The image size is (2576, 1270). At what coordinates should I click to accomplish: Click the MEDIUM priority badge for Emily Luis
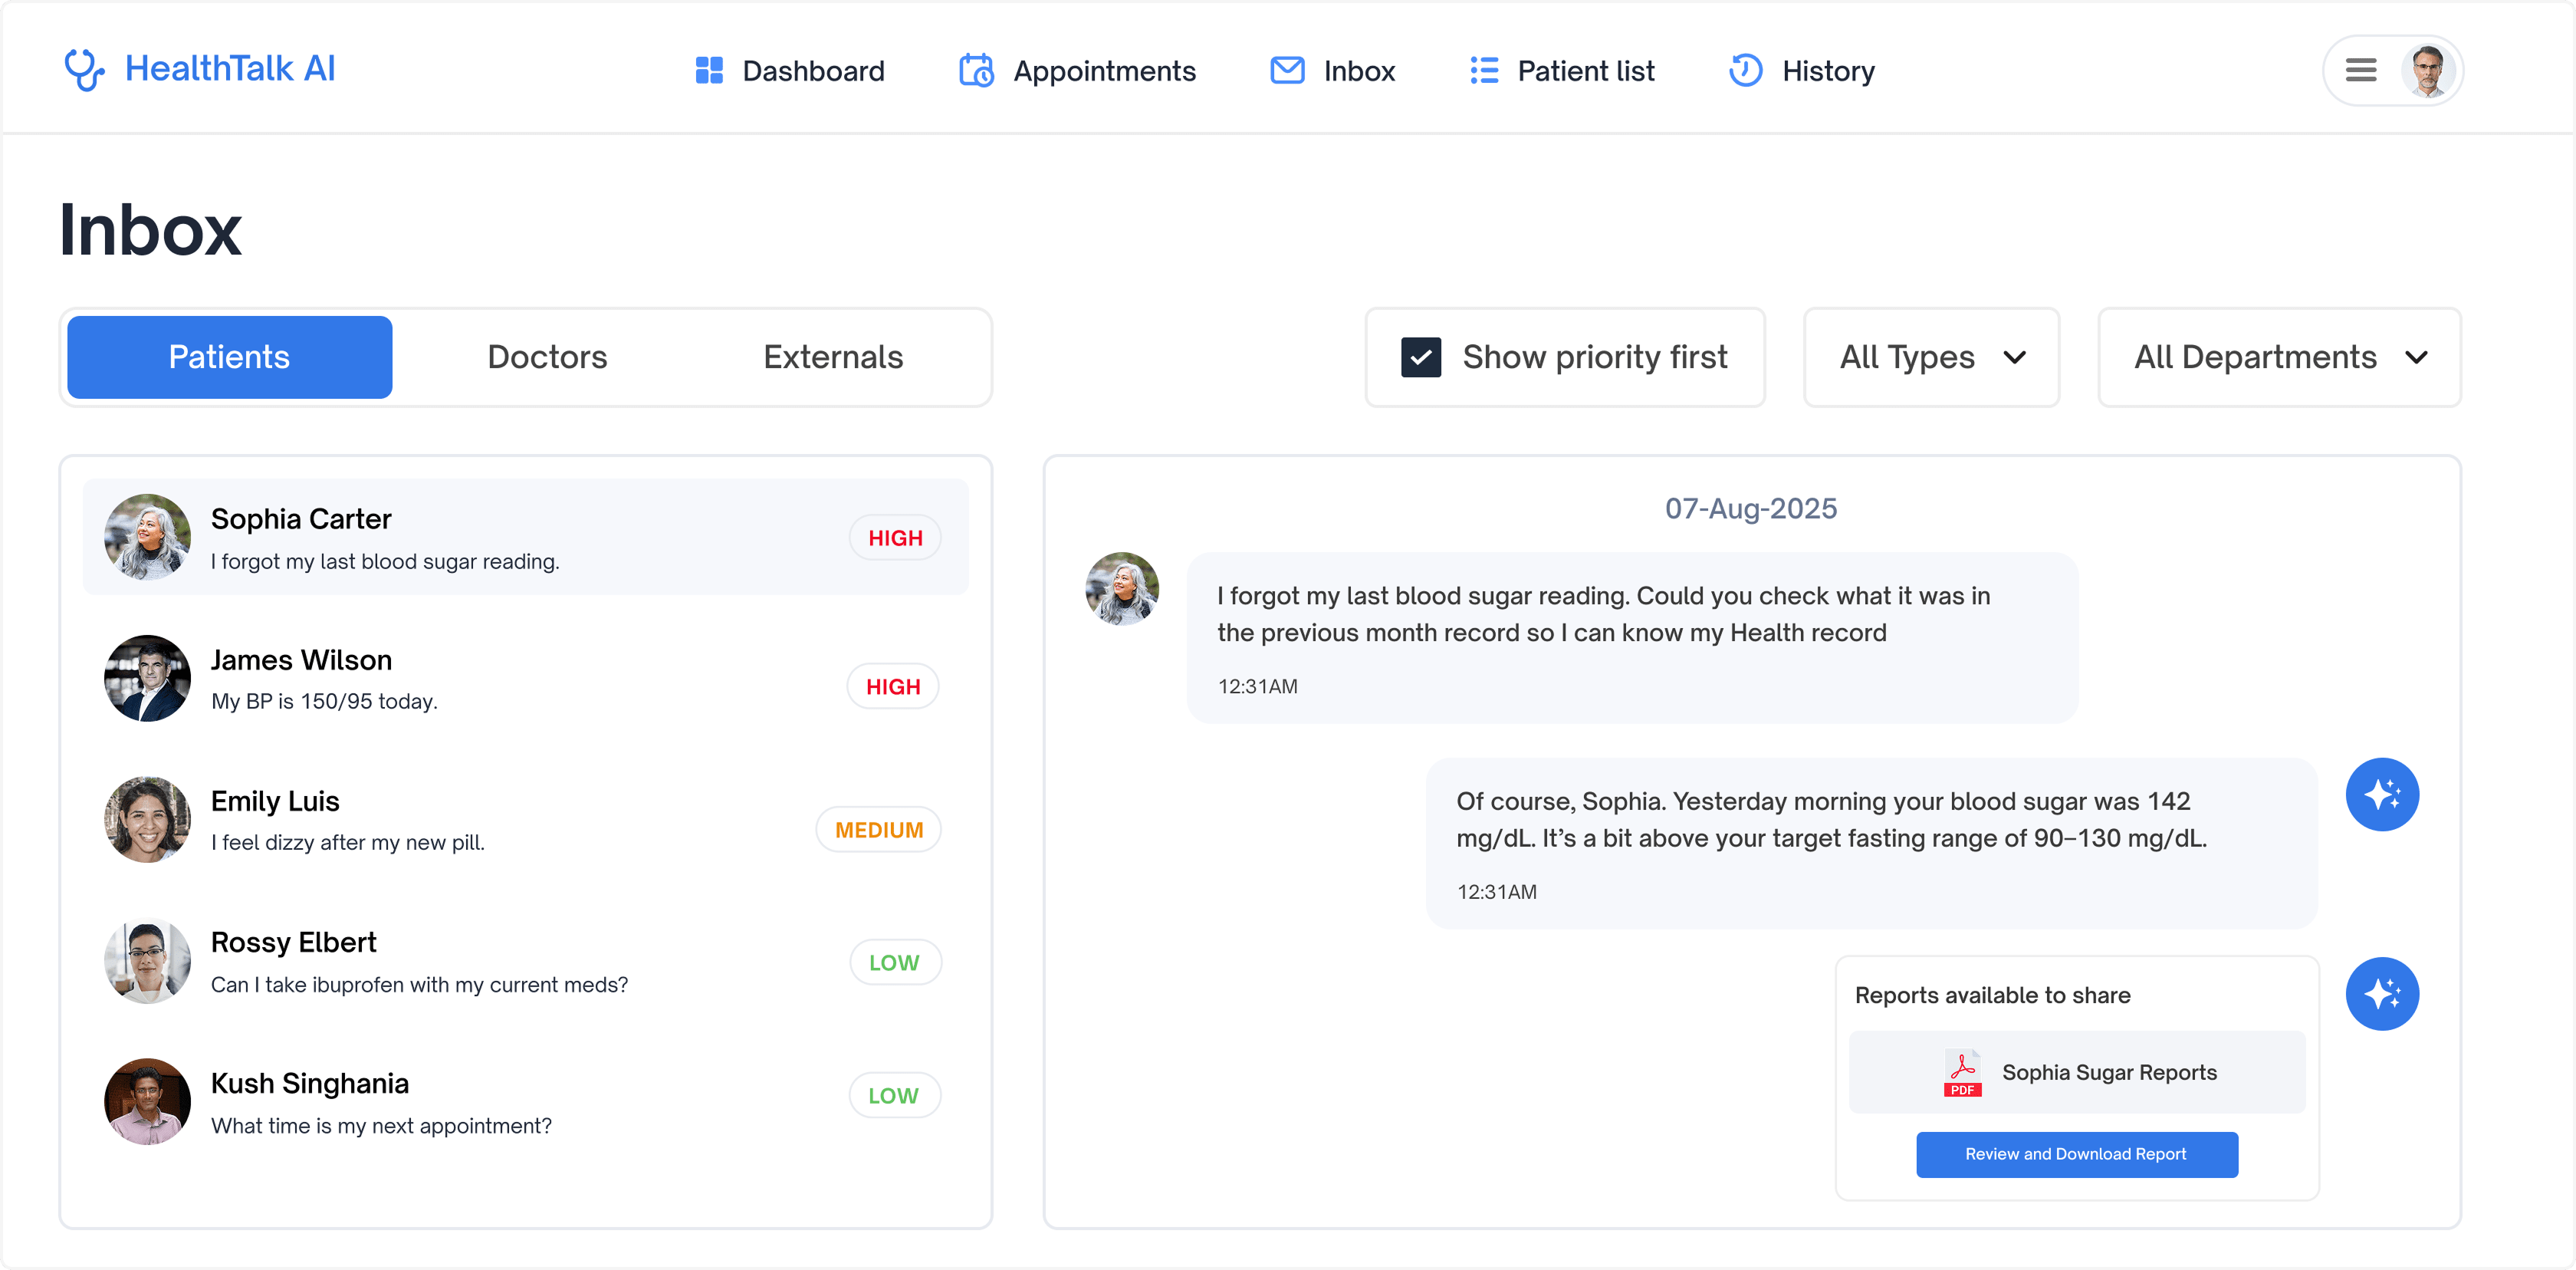[x=878, y=830]
